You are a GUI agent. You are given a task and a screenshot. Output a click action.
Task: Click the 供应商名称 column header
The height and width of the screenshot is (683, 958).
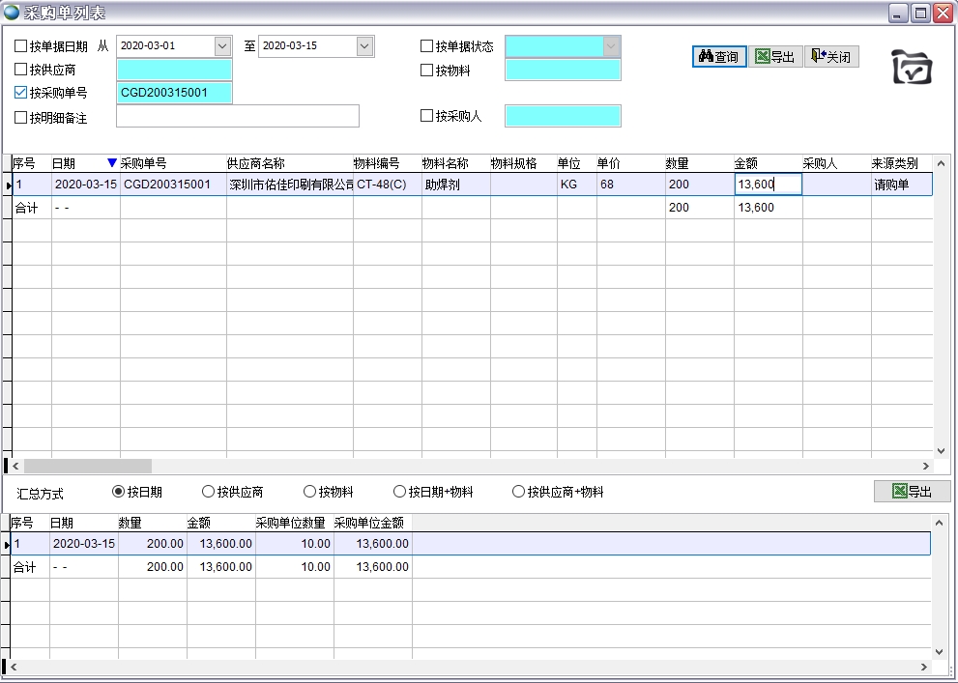point(255,163)
